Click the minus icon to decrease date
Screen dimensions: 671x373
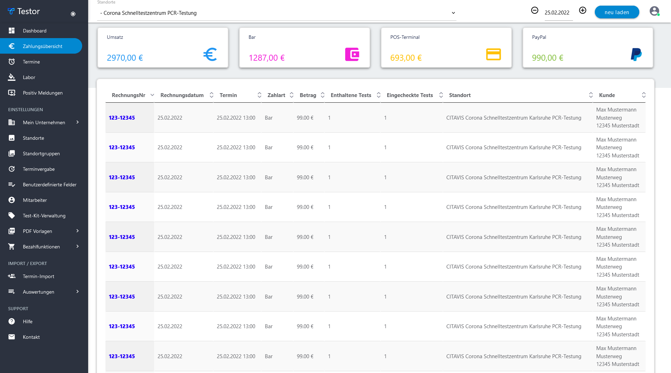pyautogui.click(x=535, y=11)
